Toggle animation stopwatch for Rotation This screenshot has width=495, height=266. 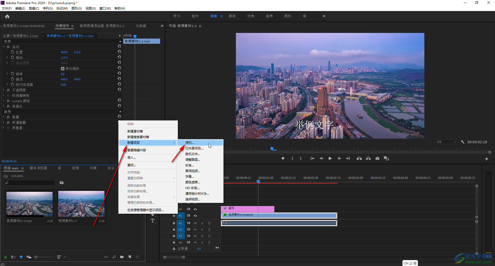12,74
